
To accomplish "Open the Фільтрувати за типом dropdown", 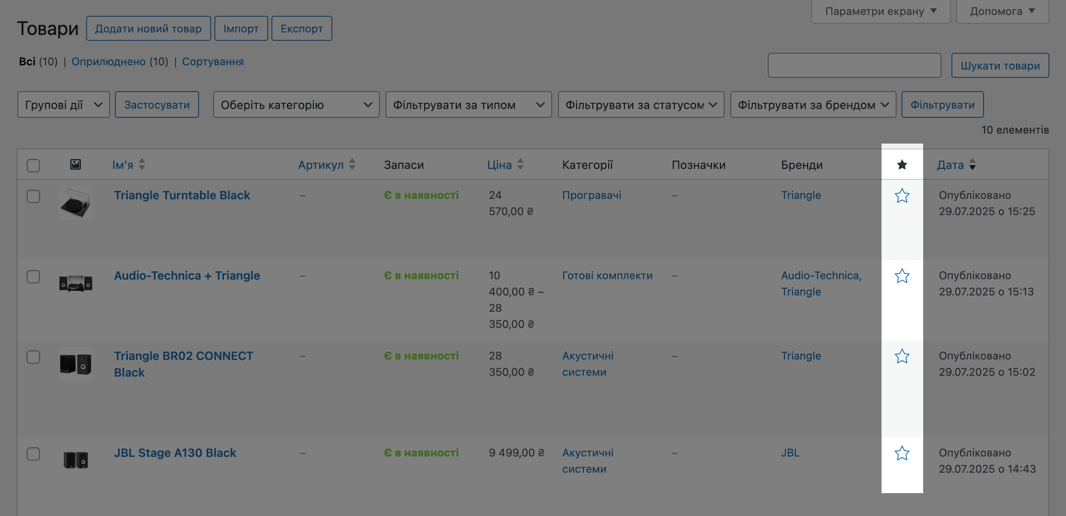I will click(x=469, y=105).
